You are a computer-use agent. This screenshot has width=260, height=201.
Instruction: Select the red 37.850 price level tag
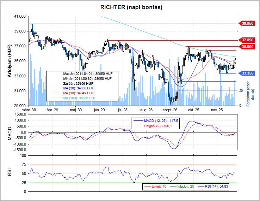click(x=246, y=40)
